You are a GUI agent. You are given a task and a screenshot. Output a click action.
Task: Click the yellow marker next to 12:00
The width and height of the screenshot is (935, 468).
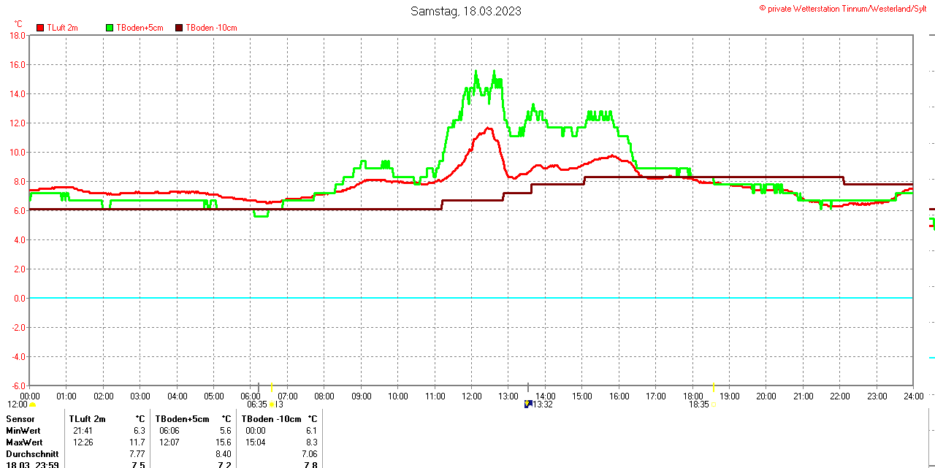(x=32, y=404)
